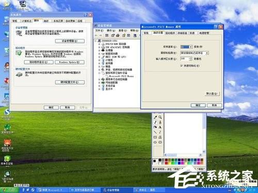
Task: Select 通用串行总线控制器 in device tree
Action: 116,79
